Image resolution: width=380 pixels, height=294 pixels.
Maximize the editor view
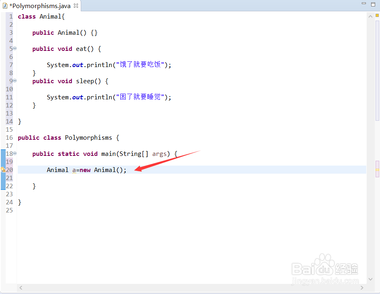pyautogui.click(x=373, y=4)
